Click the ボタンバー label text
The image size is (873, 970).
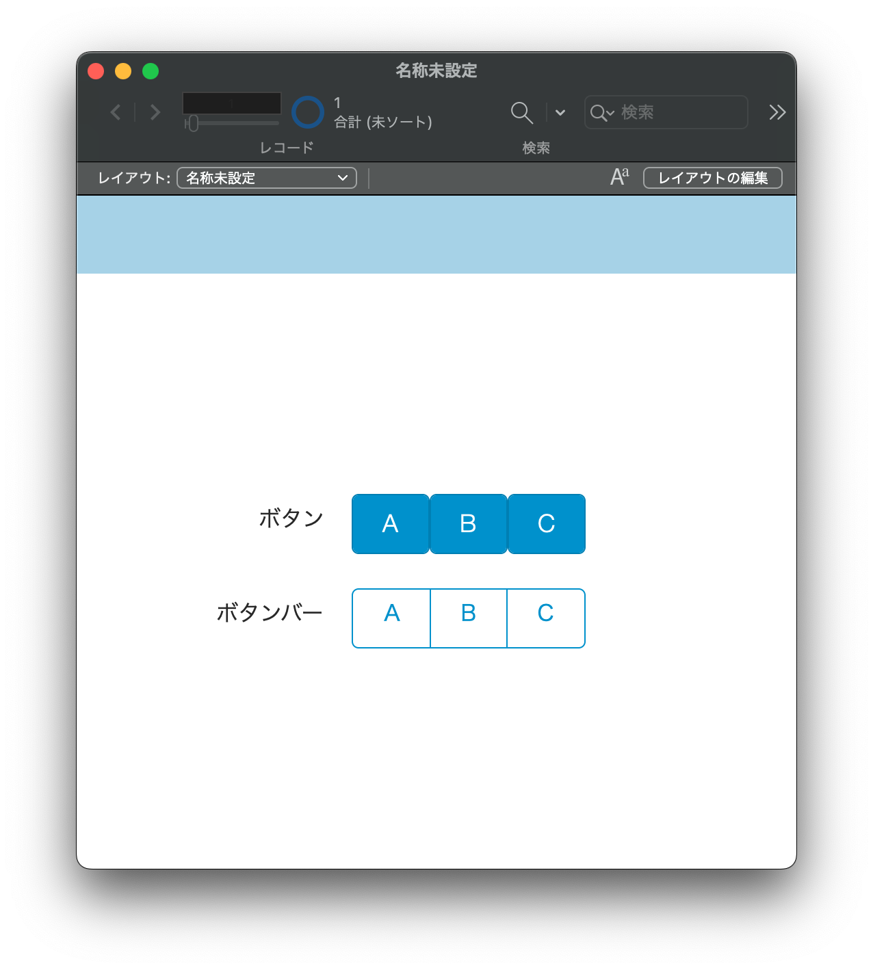[270, 612]
